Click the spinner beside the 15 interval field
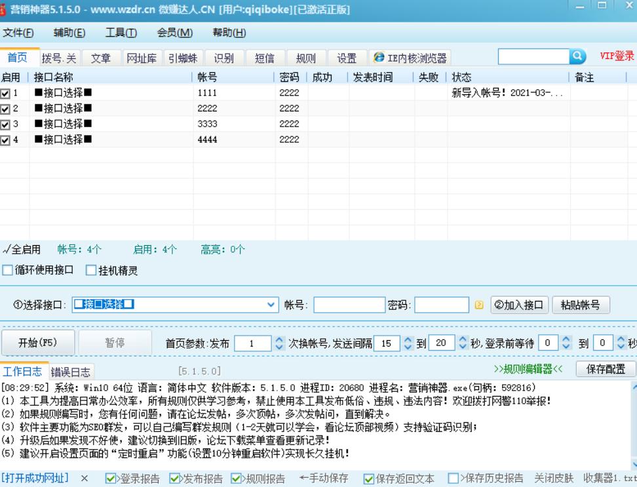 click(408, 343)
